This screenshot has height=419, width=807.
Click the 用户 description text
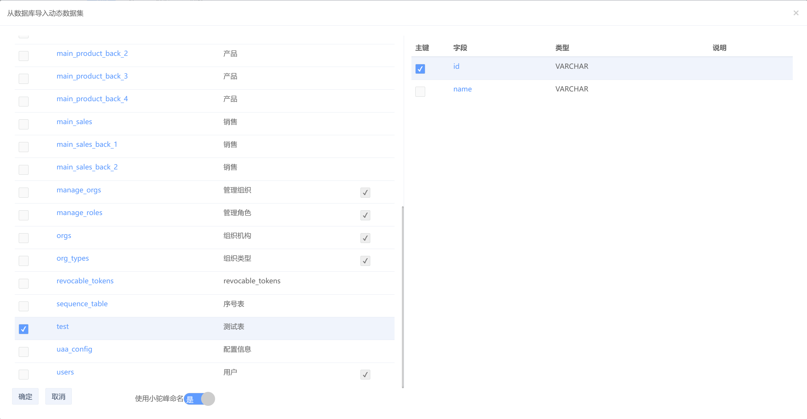(x=230, y=372)
